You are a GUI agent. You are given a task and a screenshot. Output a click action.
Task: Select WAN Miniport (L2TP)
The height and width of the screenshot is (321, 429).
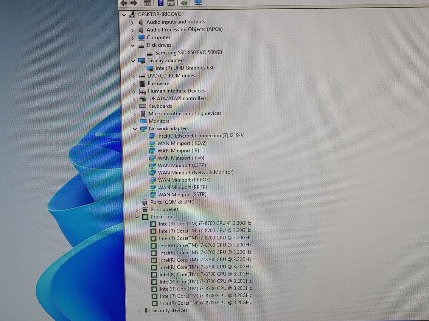coord(182,166)
